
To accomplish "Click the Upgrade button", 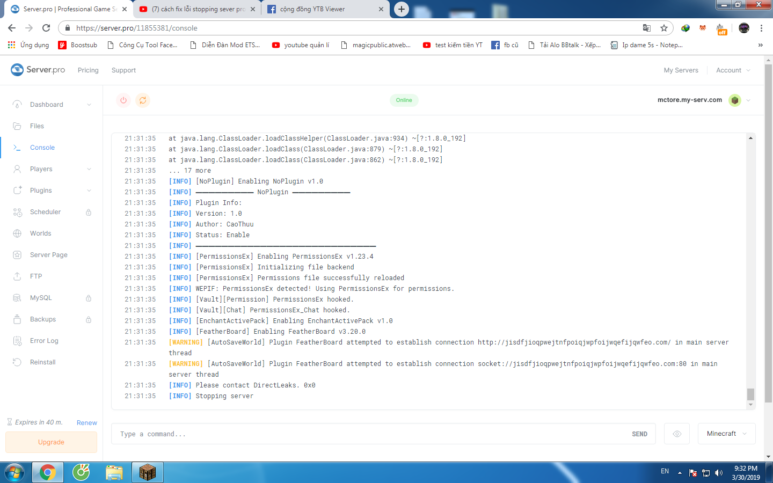I will coord(52,442).
